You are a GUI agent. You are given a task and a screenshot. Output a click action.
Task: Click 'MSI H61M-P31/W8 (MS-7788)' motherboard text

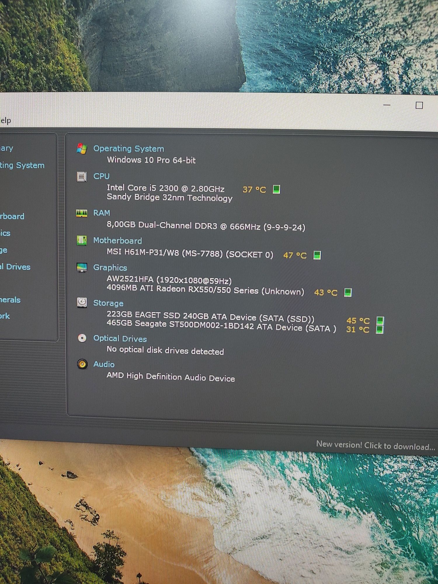pos(190,253)
